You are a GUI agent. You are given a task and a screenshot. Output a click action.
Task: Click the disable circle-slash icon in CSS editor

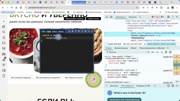85,31
